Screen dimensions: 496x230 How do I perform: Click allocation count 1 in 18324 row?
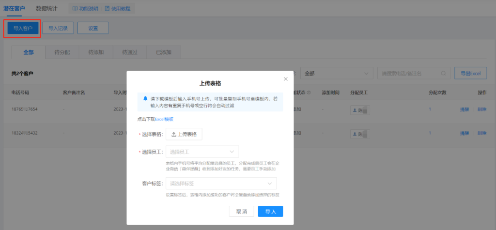pyautogui.click(x=430, y=133)
